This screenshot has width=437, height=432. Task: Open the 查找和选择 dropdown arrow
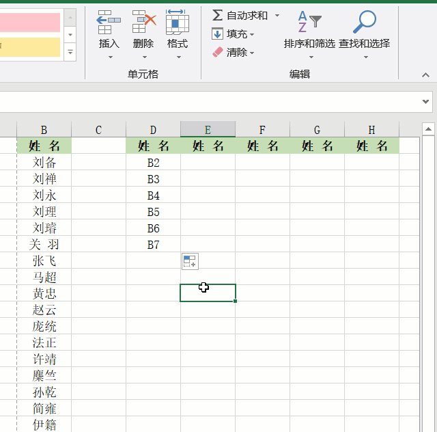pos(366,57)
